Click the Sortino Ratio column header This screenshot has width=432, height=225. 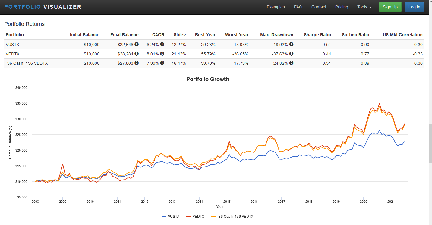[355, 35]
